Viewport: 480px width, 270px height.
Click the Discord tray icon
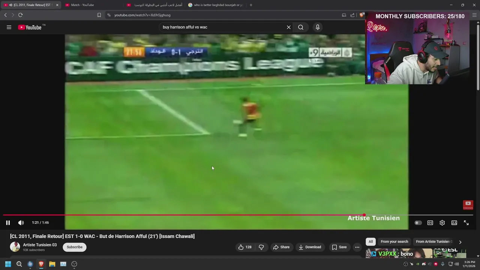[424, 264]
